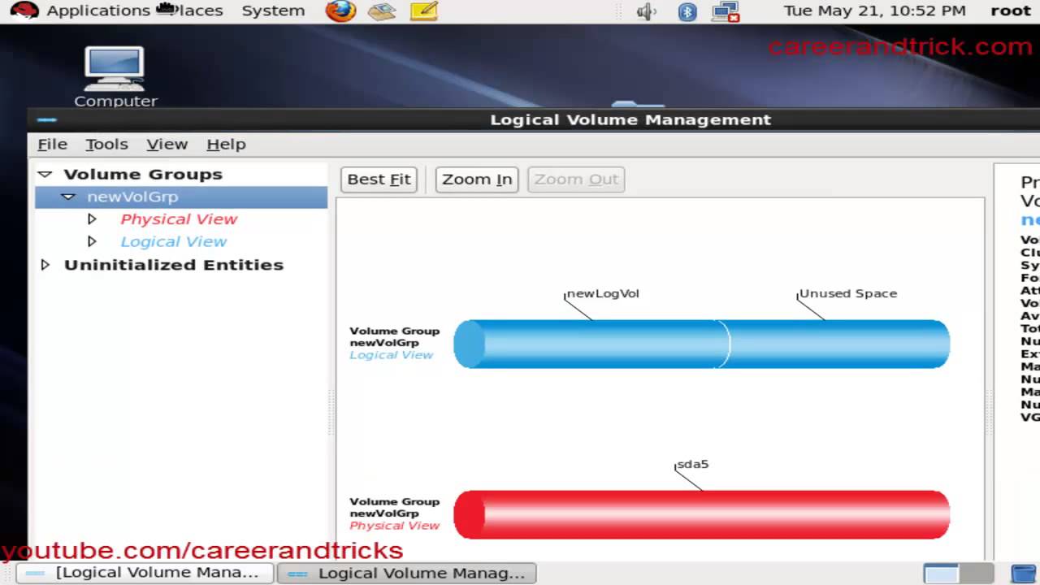Open the System menu
The height and width of the screenshot is (585, 1040).
(x=273, y=11)
